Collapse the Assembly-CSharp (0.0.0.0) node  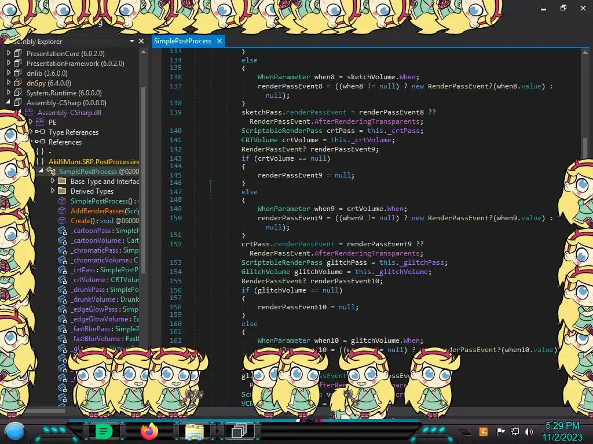8,102
